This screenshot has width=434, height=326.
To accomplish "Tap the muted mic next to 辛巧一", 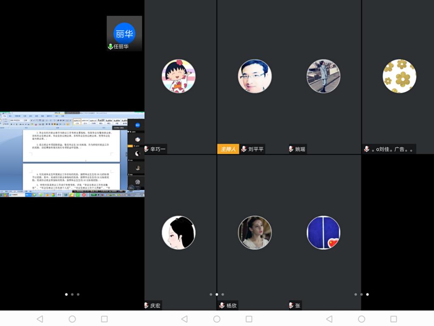I will pyautogui.click(x=146, y=149).
